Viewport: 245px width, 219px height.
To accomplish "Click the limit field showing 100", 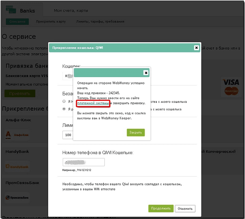I will 68,135.
